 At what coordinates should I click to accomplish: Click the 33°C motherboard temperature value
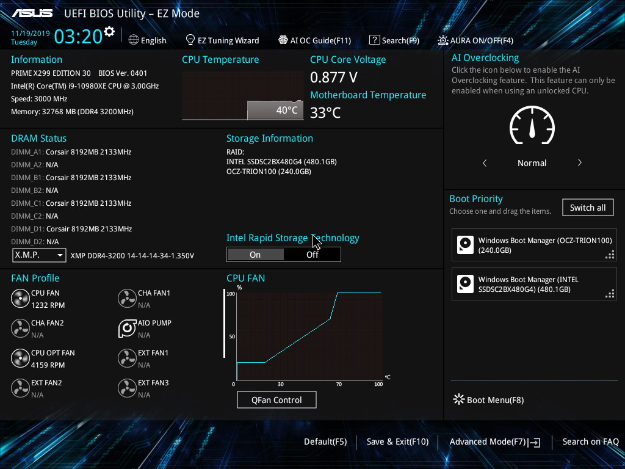(x=325, y=113)
